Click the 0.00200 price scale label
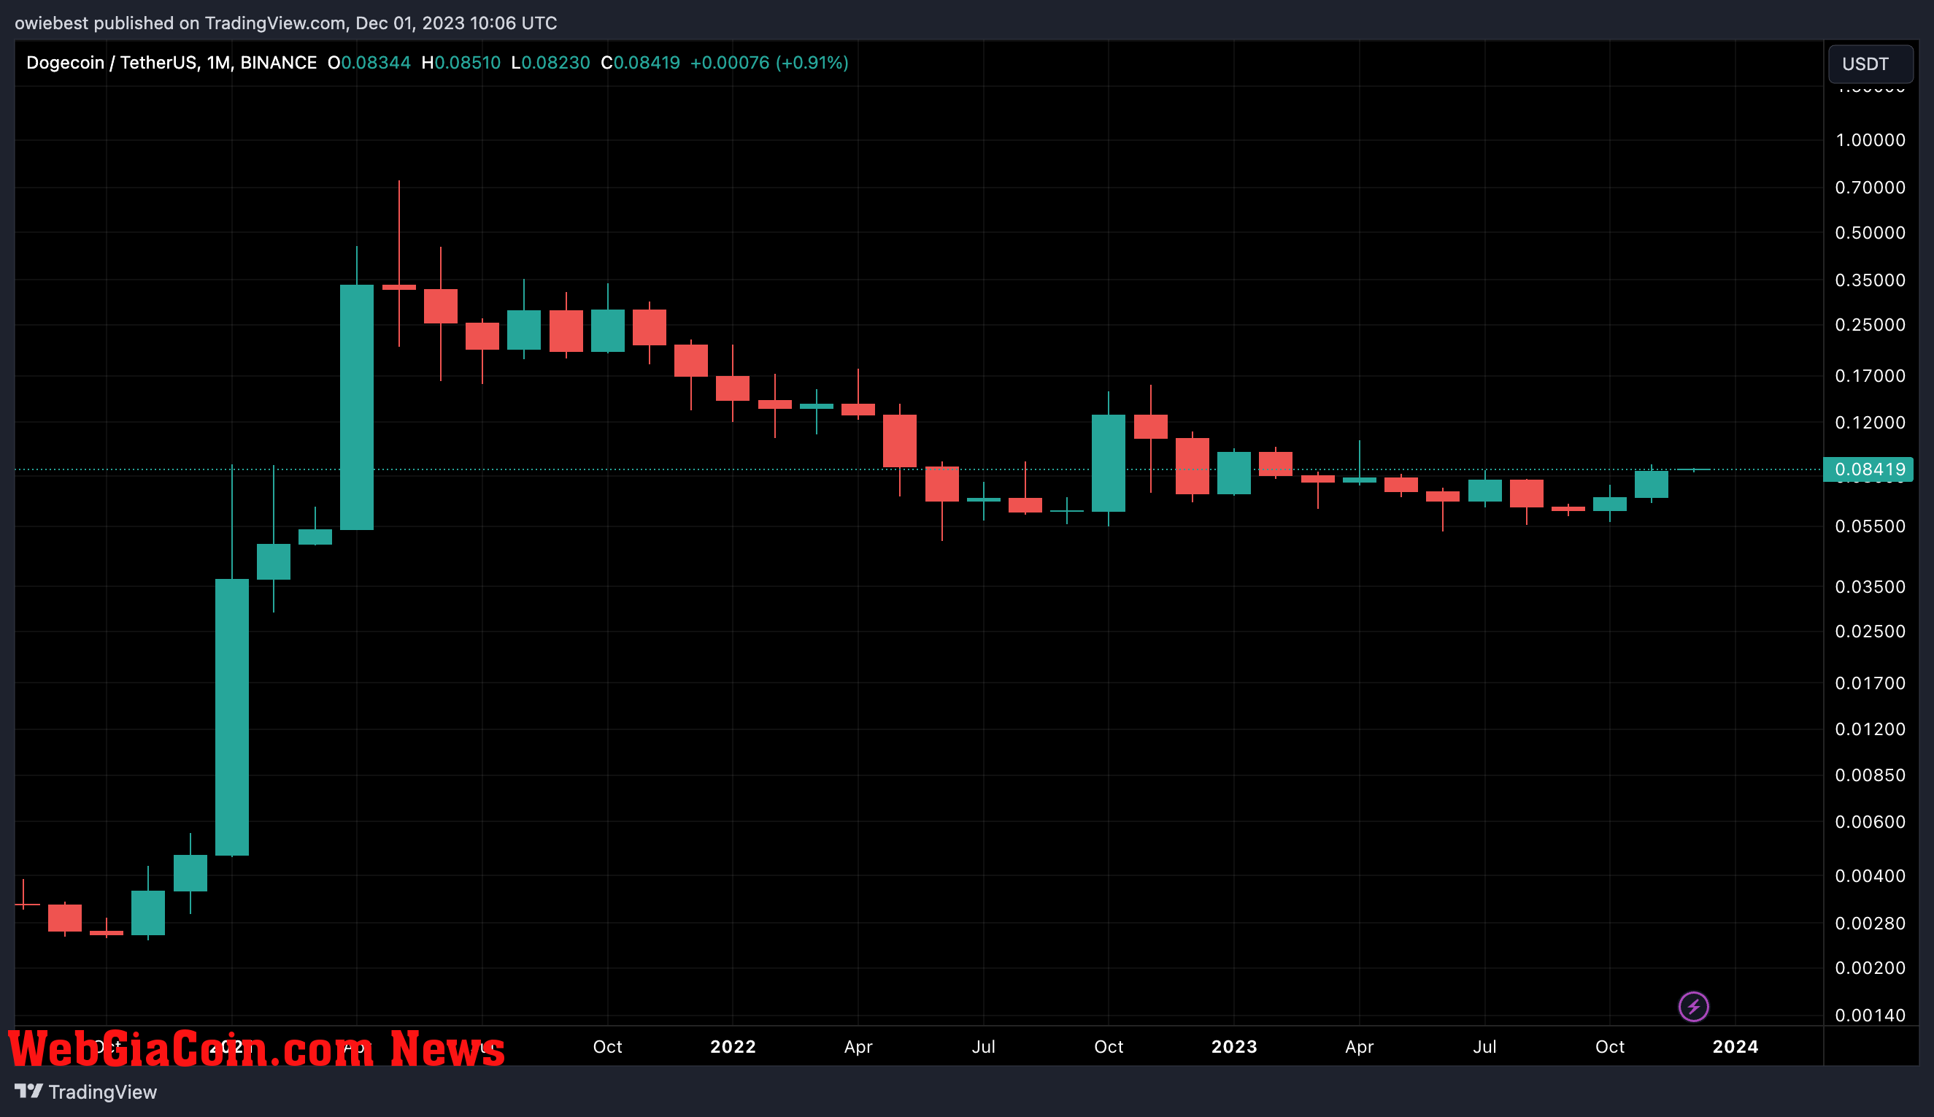Viewport: 1934px width, 1117px height. point(1870,968)
